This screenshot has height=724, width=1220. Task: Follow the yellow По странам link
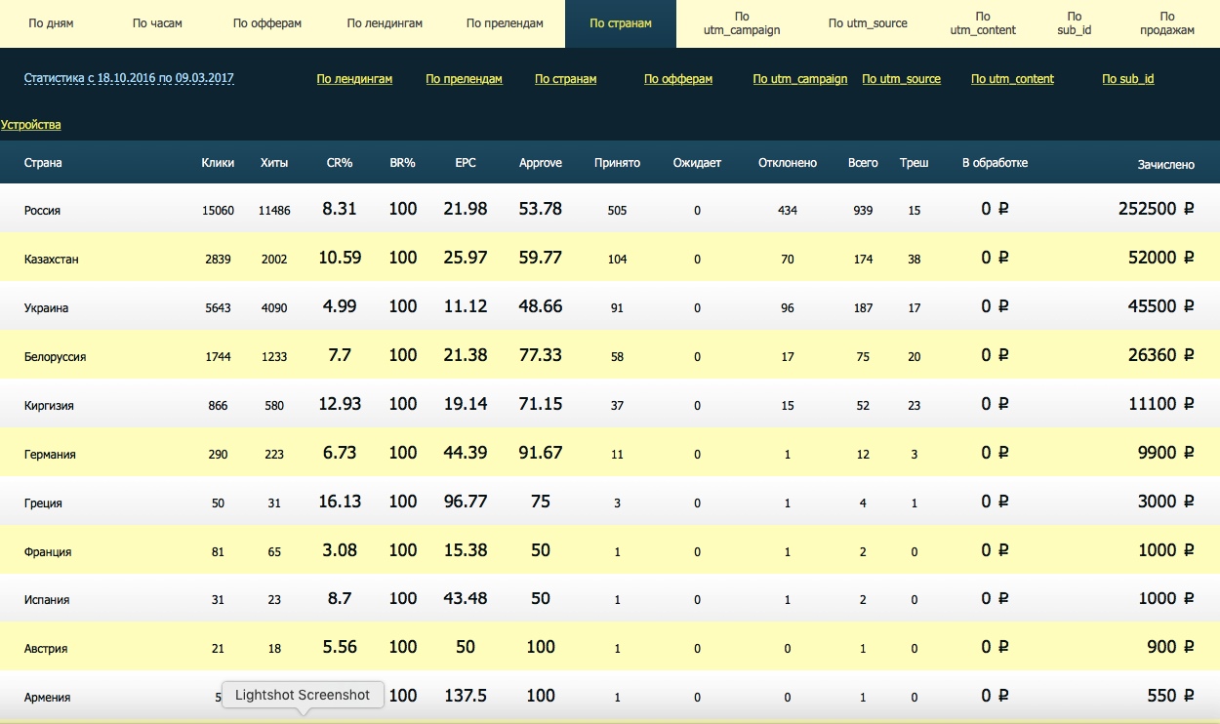click(565, 79)
